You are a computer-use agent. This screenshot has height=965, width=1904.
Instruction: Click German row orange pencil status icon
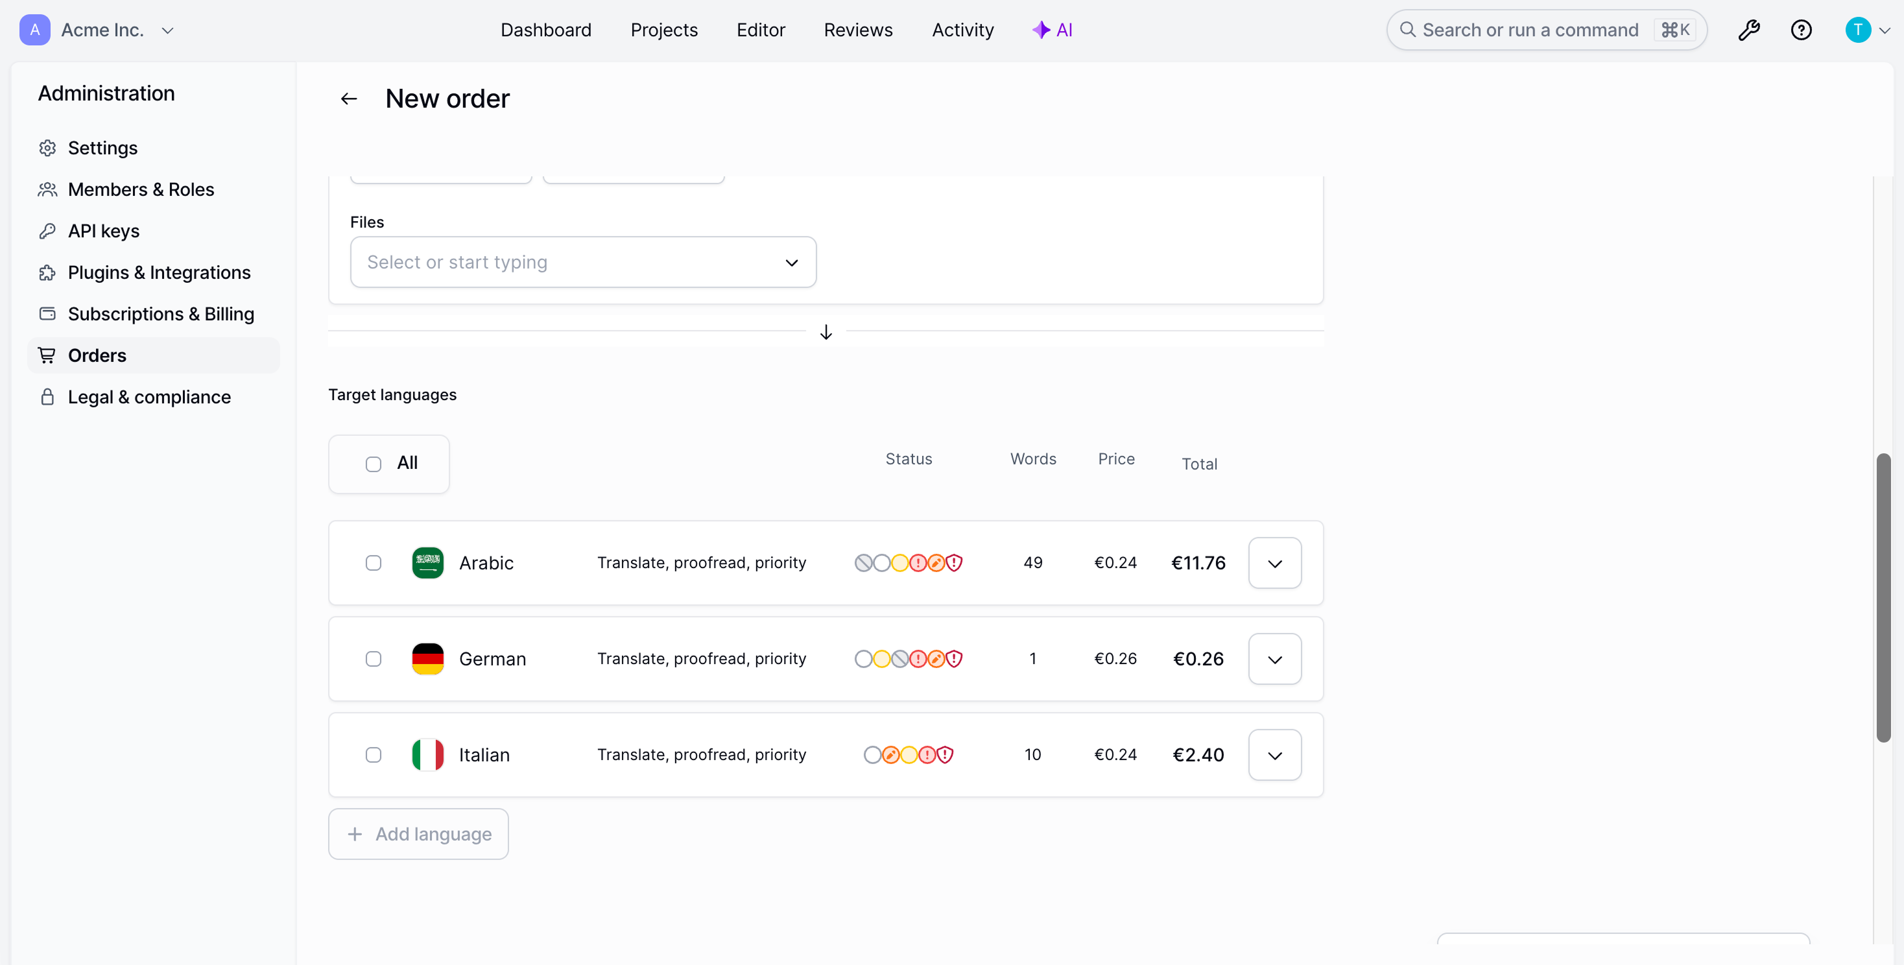coord(936,659)
